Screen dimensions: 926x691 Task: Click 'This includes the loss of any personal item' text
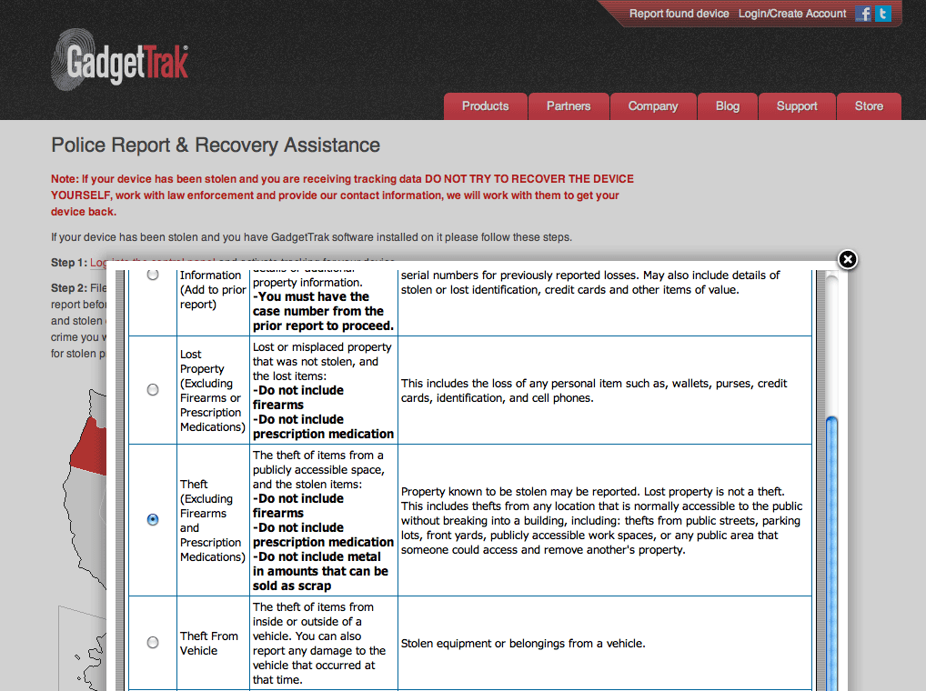594,391
